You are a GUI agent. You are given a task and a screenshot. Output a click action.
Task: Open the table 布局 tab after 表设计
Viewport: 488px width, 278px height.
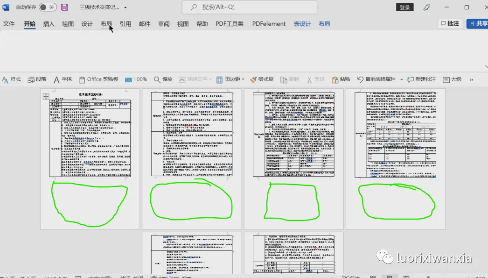coord(324,24)
